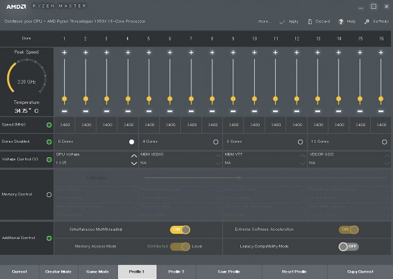
Task: Decrease core 6 speed with minus icon
Action: 170,111
